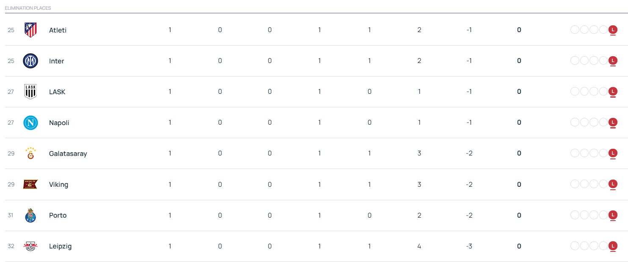
Task: Click the Atleti club crest
Action: tap(30, 30)
